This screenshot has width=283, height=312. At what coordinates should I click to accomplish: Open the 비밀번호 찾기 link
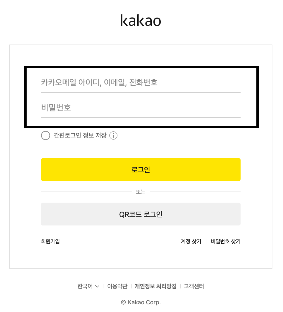(x=226, y=241)
